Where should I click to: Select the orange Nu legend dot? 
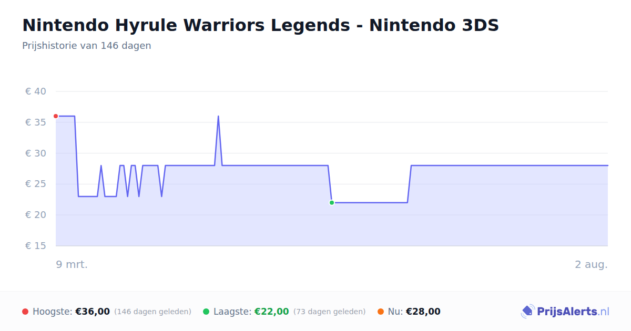381,312
